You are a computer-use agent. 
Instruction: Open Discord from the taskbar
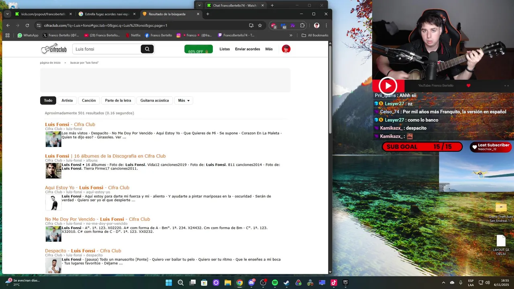251,283
